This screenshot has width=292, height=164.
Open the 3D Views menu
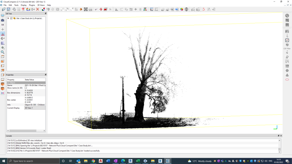click(x=41, y=5)
